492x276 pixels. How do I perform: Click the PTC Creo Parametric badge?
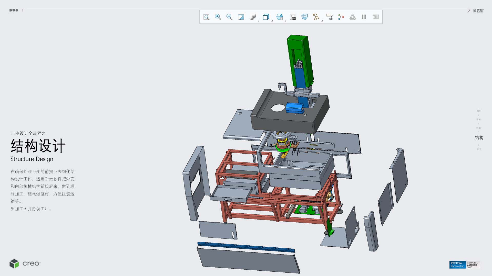(457, 265)
